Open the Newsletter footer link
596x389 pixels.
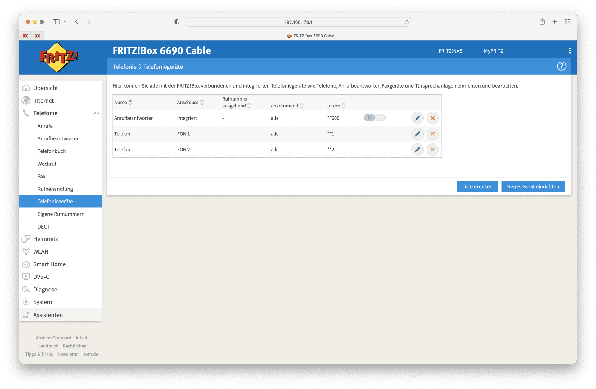pos(68,354)
